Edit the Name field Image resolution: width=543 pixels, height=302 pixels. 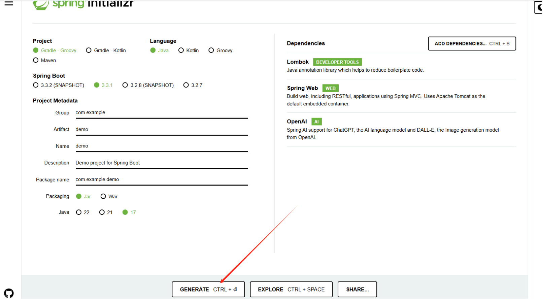(x=162, y=146)
